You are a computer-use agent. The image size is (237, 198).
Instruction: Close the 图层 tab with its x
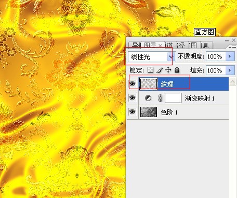[161, 46]
